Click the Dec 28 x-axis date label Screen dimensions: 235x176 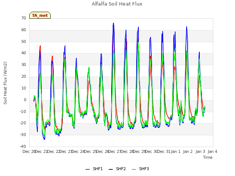[x=127, y=151]
